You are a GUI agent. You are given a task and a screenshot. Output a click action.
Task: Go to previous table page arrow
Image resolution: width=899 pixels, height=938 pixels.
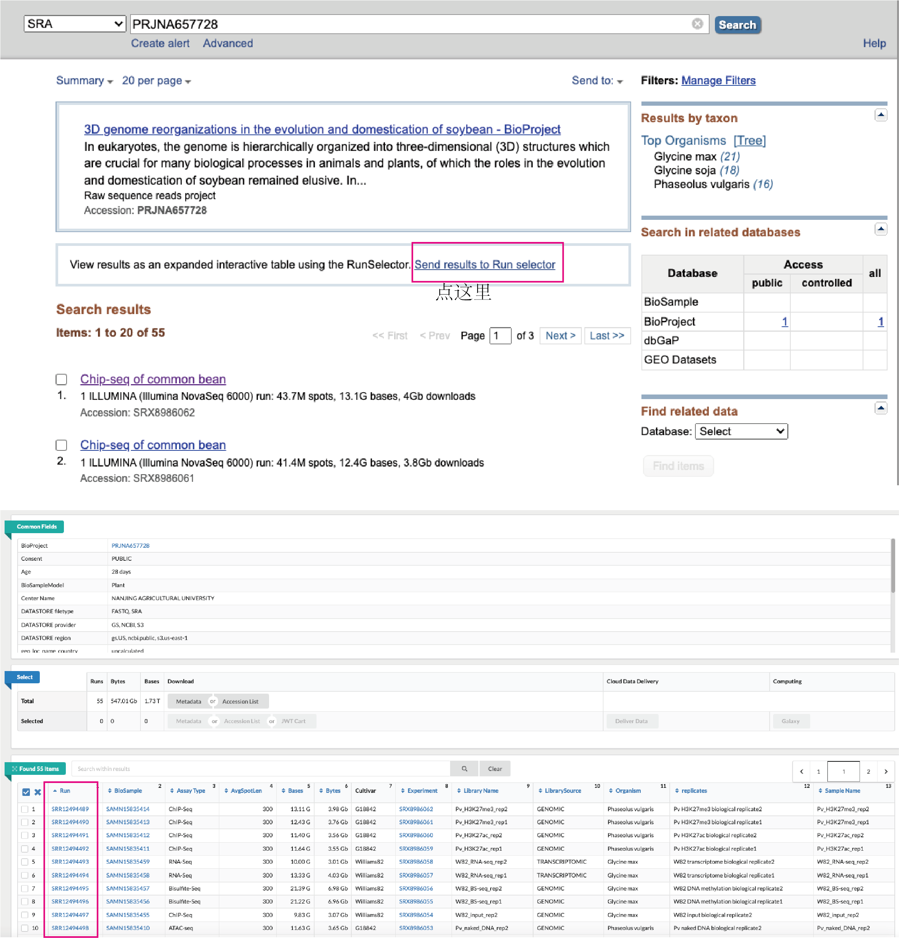801,771
